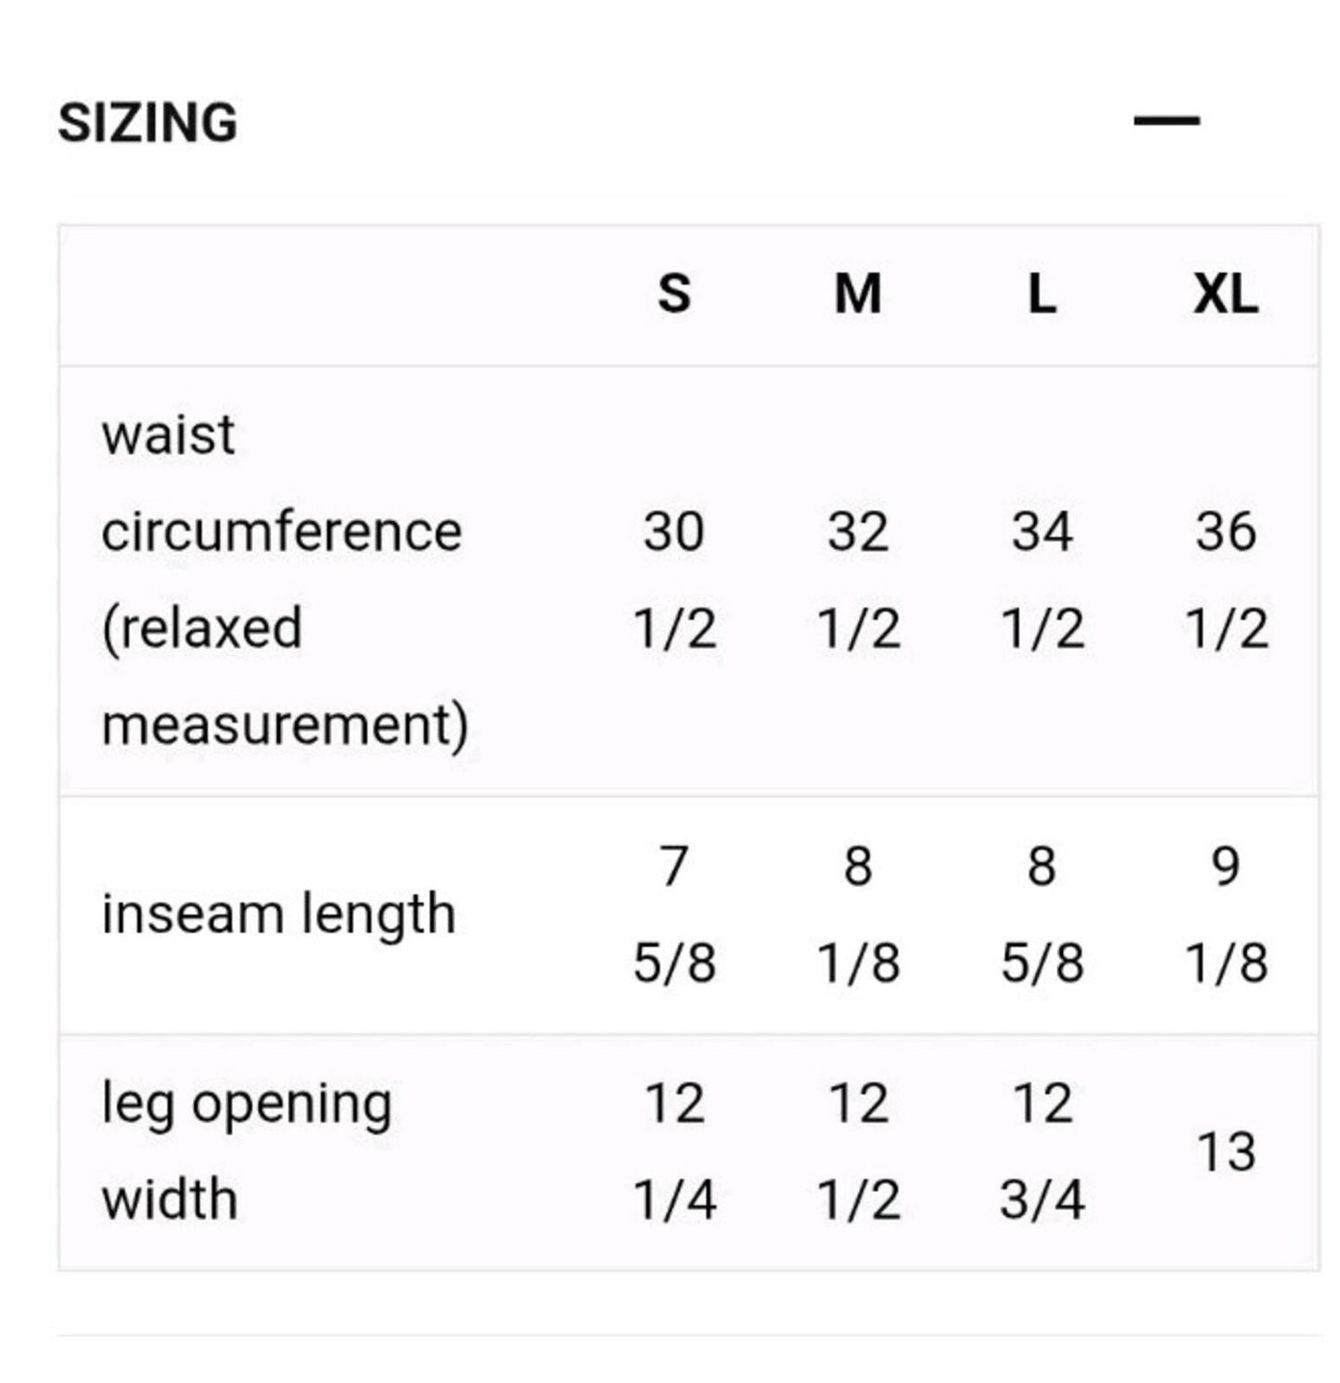This screenshot has width=1340, height=1383.
Task: Click the inseam length row label
Action: 278,914
